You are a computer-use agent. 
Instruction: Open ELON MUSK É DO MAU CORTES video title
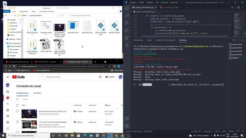[53, 112]
